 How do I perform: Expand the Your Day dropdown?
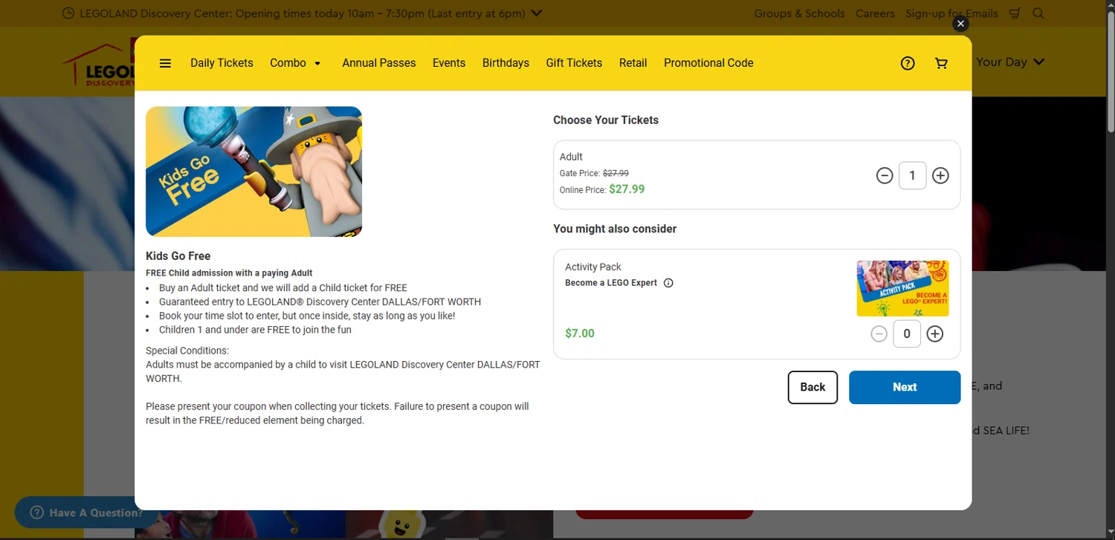coord(1010,62)
